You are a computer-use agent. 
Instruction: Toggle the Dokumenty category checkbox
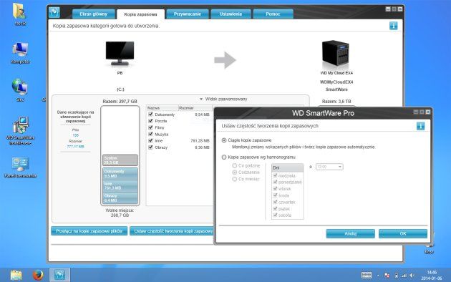pyautogui.click(x=150, y=114)
